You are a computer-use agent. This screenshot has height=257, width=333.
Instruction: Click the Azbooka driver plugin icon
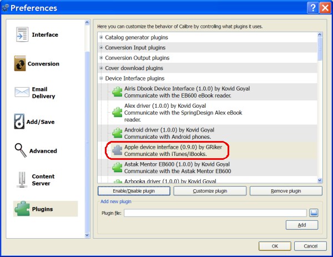pyautogui.click(x=118, y=181)
